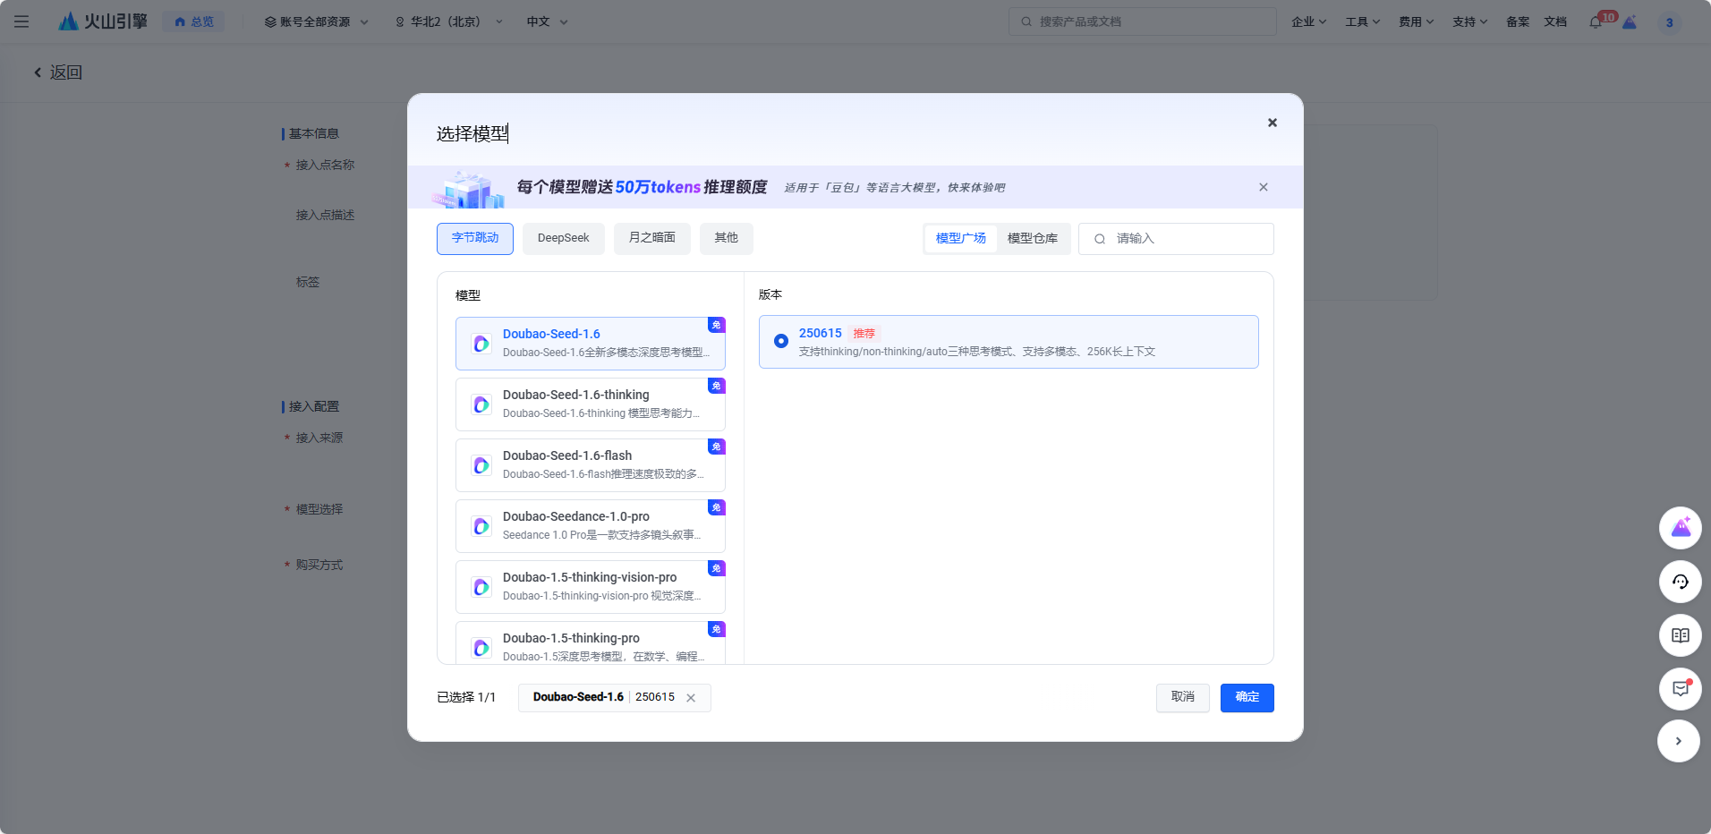
Task: Select the 其他 vendor tab
Action: point(727,239)
